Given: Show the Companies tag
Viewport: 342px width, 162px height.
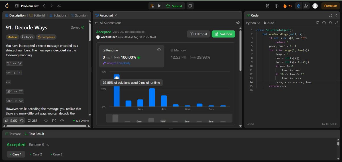Looking at the screenshot, I should pos(46,37).
